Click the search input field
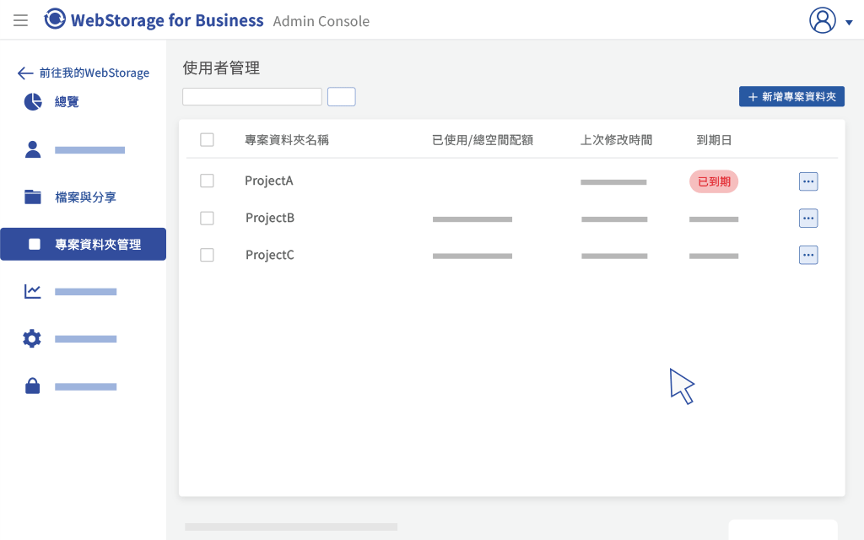This screenshot has height=540, width=864. coord(252,96)
